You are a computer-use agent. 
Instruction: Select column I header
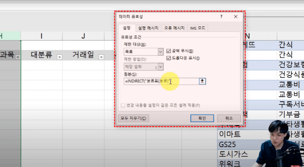click(41, 36)
